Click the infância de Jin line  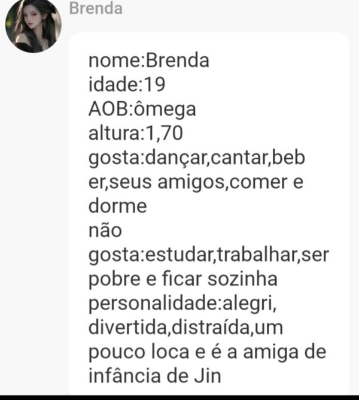coord(155,376)
